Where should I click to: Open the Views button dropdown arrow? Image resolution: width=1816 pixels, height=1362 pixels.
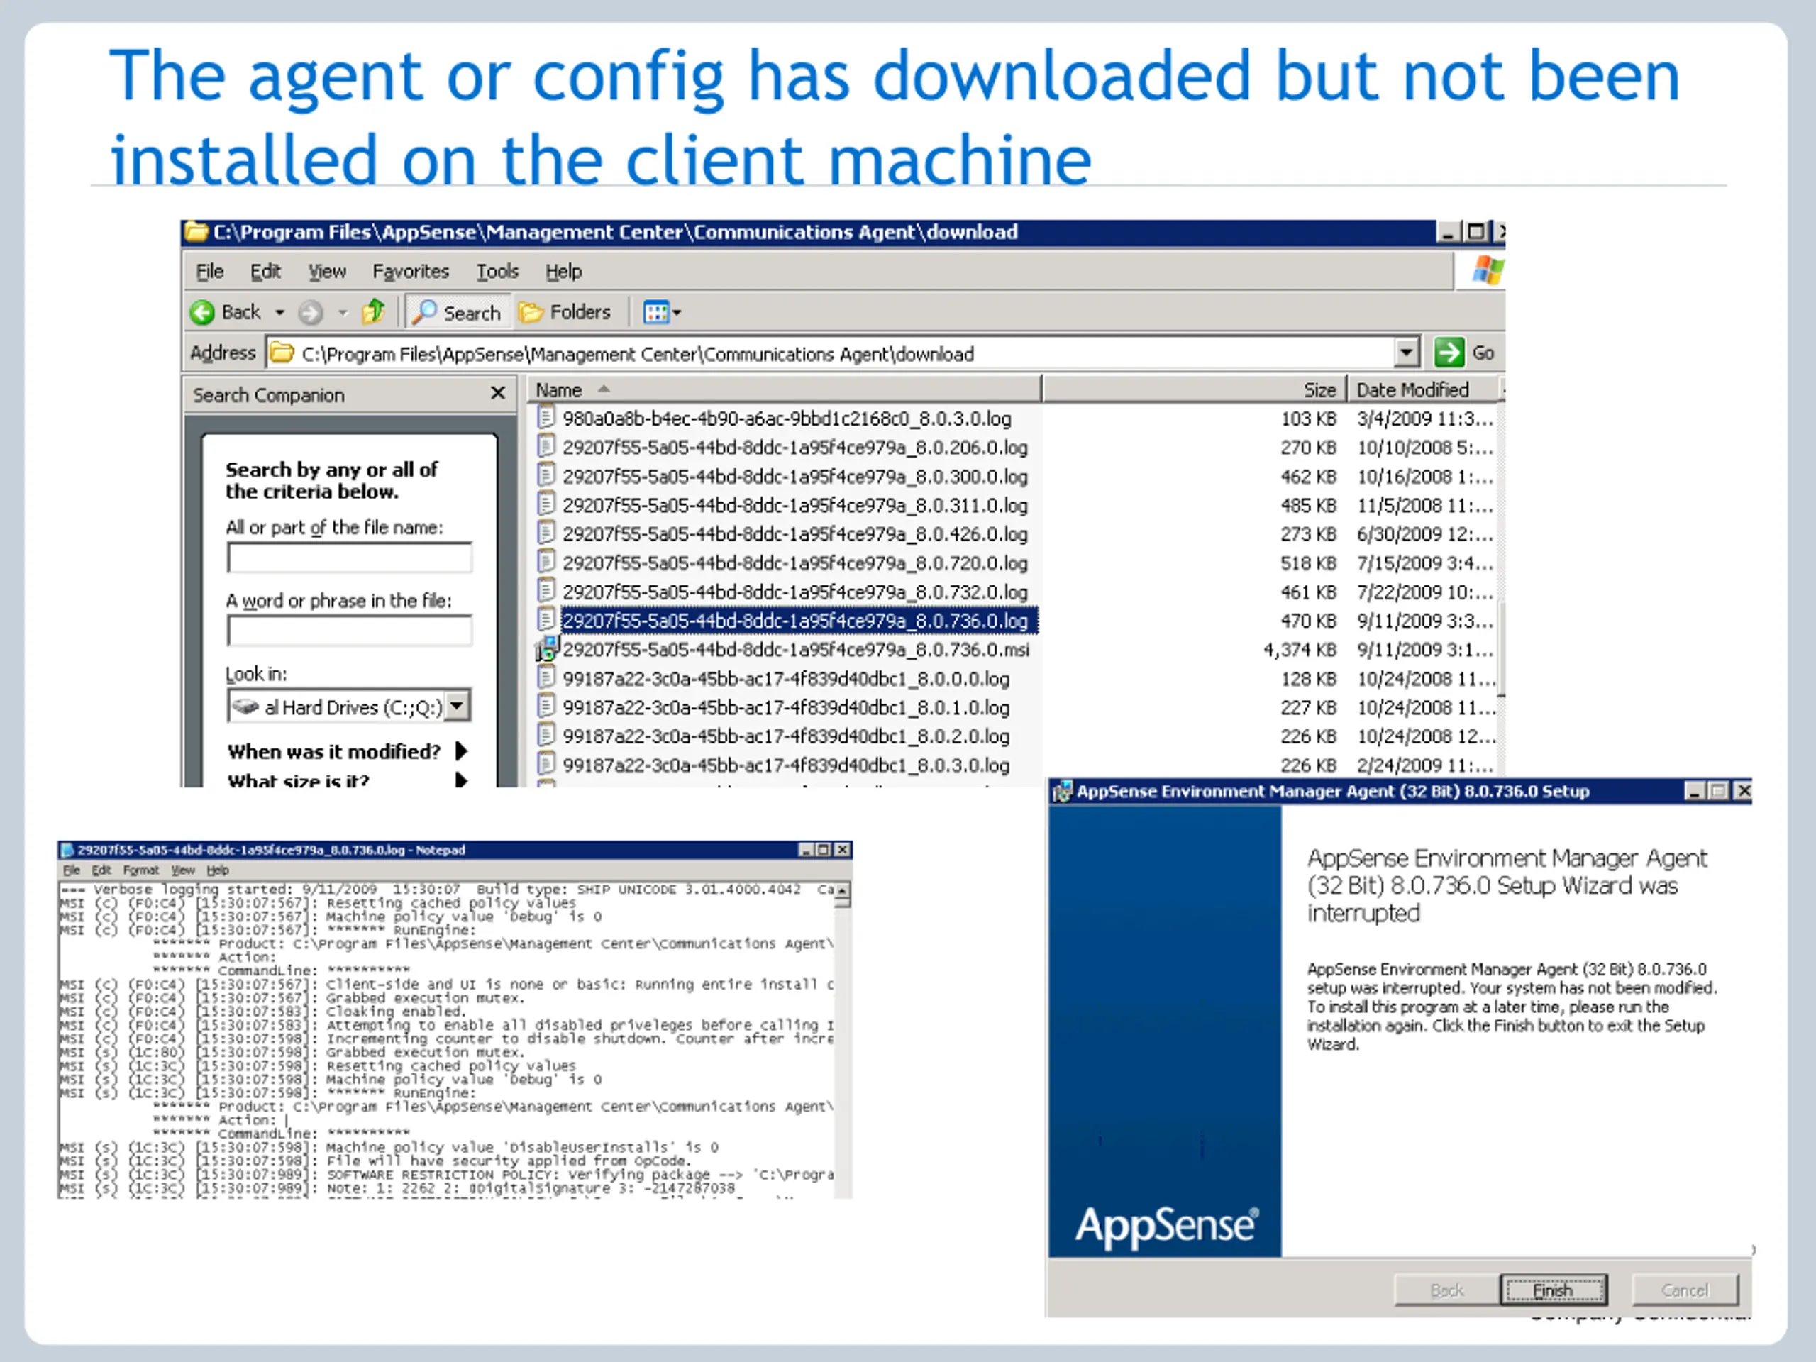(677, 313)
